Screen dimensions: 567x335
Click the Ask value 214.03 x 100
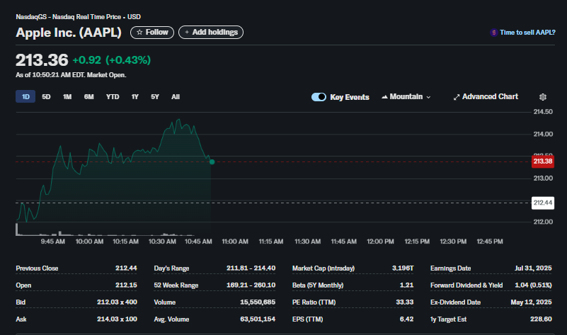pyautogui.click(x=117, y=319)
